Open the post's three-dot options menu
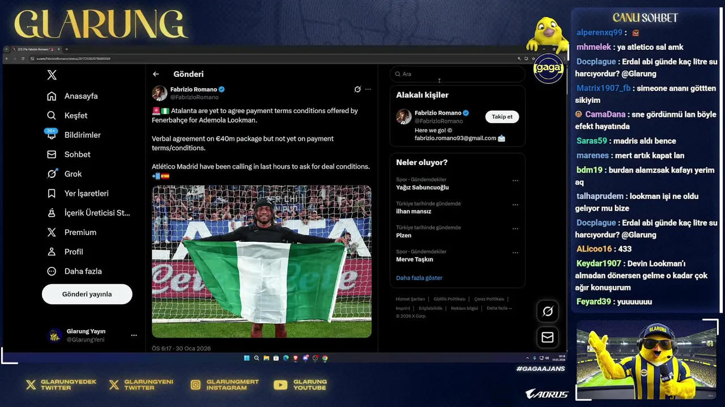 (368, 89)
